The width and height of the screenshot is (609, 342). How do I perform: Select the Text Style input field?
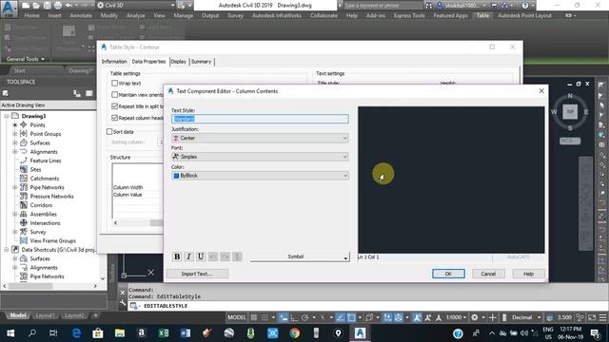260,119
